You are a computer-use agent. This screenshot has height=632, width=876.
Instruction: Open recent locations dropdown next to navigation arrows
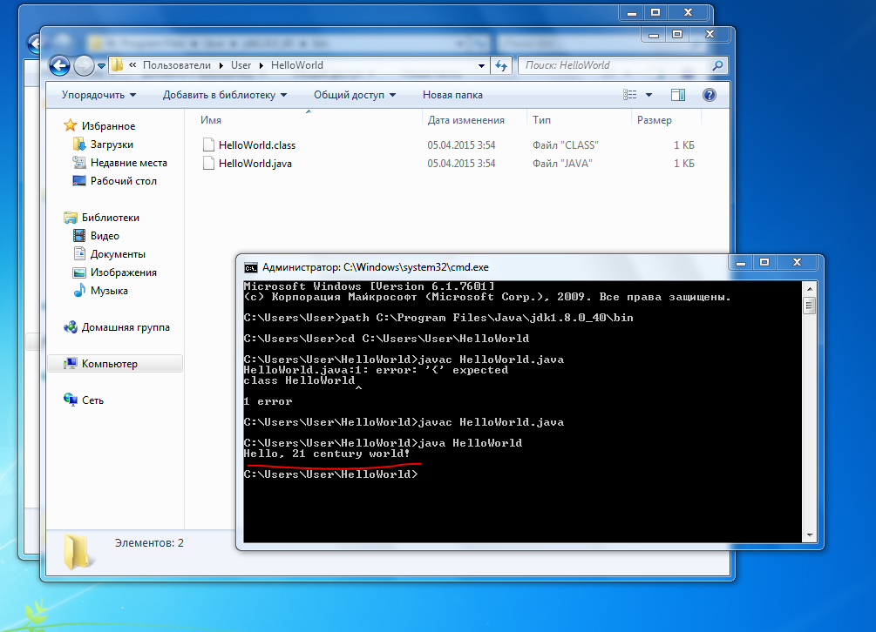pyautogui.click(x=101, y=66)
